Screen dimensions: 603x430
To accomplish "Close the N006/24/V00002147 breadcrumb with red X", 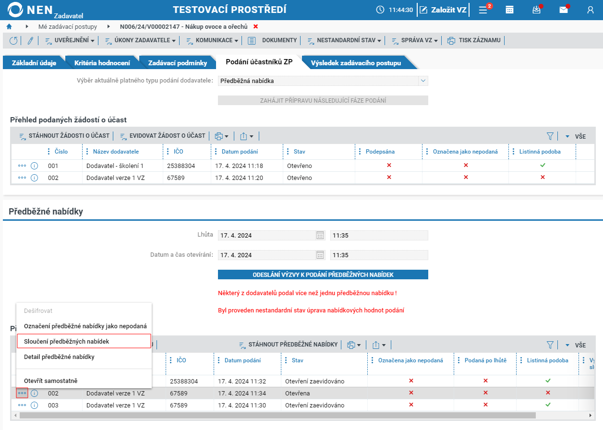I will [255, 26].
